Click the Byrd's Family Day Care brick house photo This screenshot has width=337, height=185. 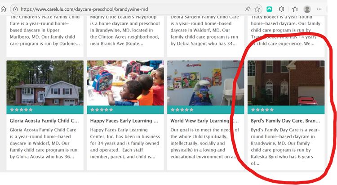286,83
